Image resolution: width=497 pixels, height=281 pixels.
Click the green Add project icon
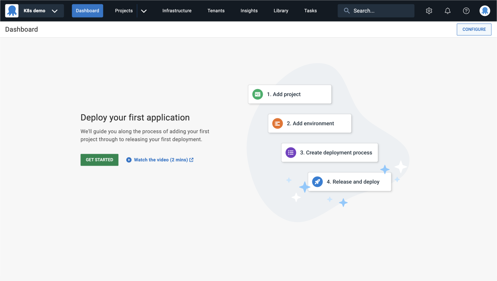click(257, 94)
